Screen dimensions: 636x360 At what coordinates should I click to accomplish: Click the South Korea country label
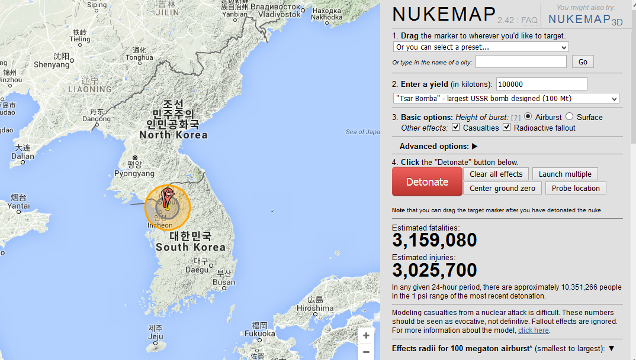(191, 247)
